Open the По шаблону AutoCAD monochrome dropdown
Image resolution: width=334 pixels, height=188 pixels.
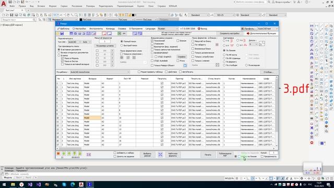(x=100, y=72)
